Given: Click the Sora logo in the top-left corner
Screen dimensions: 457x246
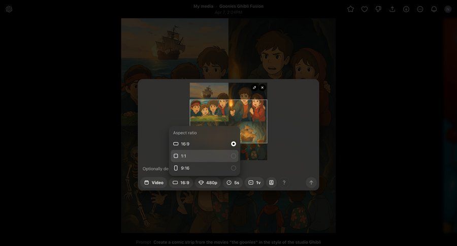Looking at the screenshot, I should tap(9, 9).
